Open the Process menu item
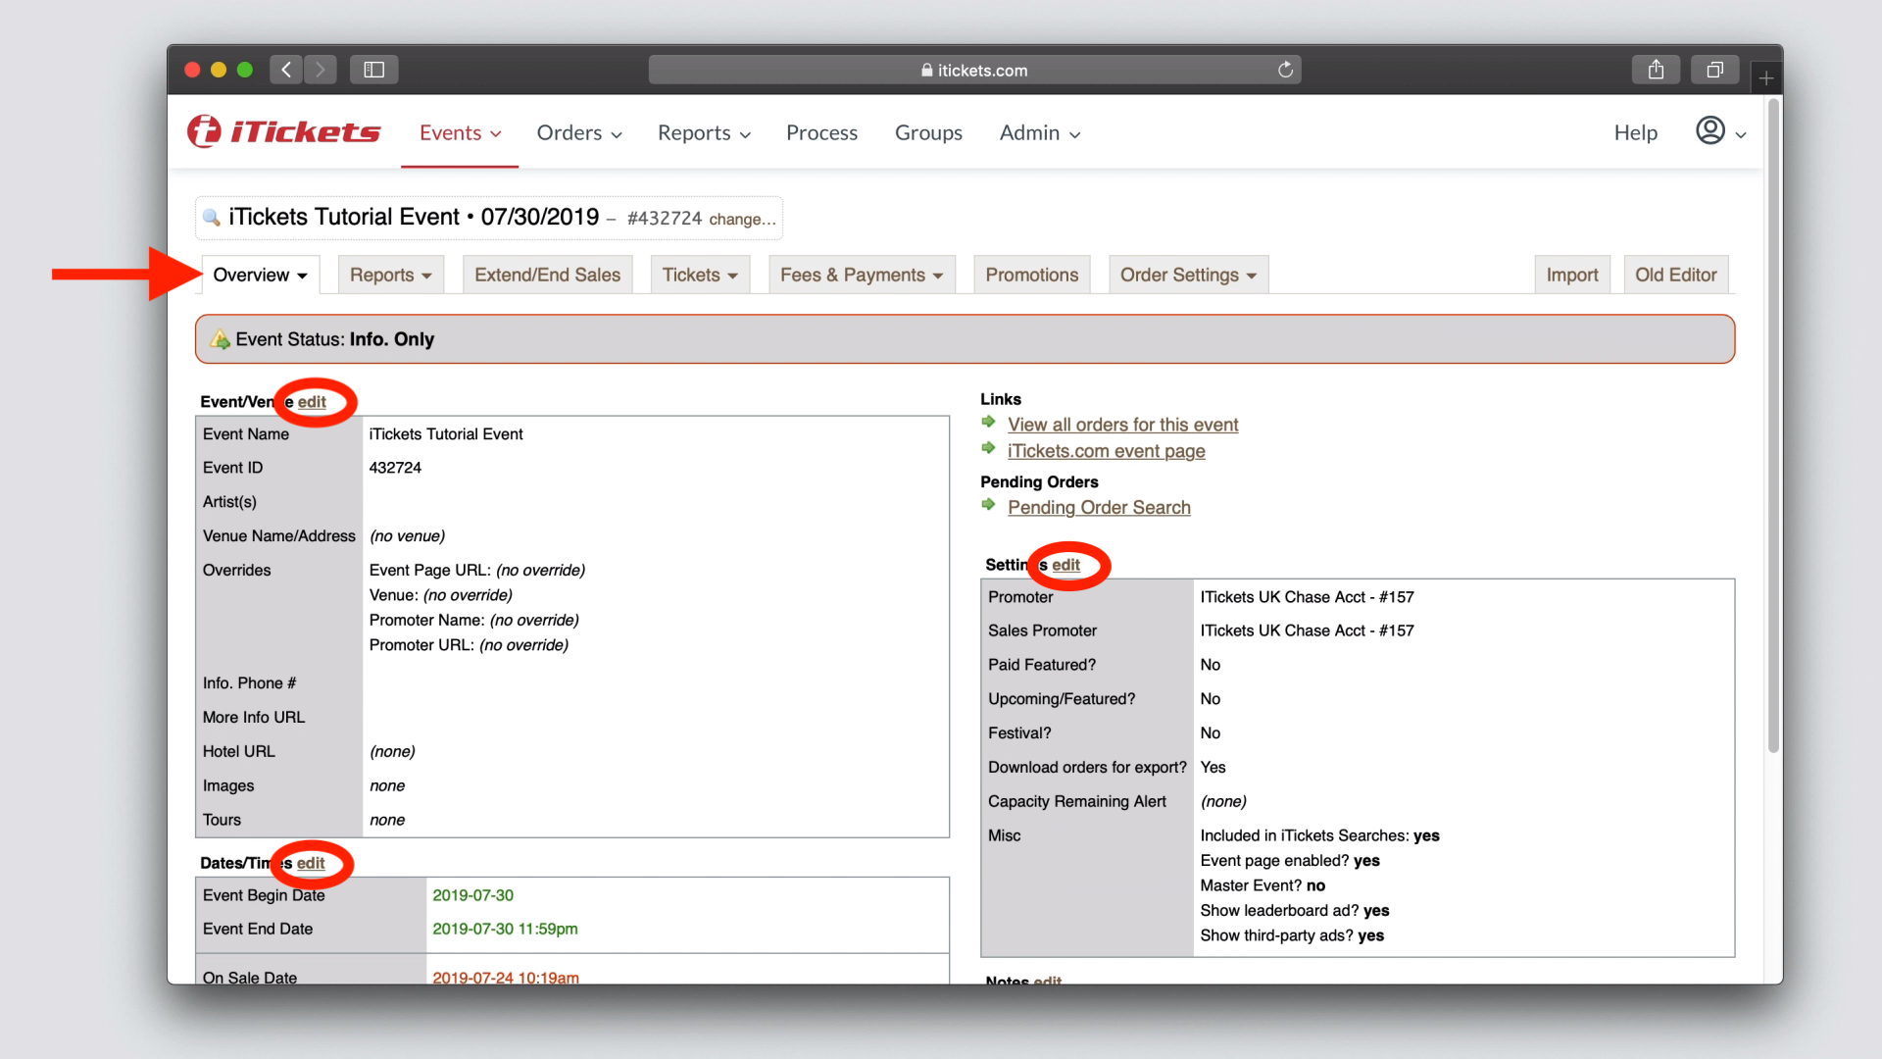Image resolution: width=1882 pixels, height=1059 pixels. pos(821,132)
